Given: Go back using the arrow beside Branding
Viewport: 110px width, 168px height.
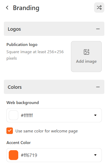Looking at the screenshot, I should click(x=7, y=8).
